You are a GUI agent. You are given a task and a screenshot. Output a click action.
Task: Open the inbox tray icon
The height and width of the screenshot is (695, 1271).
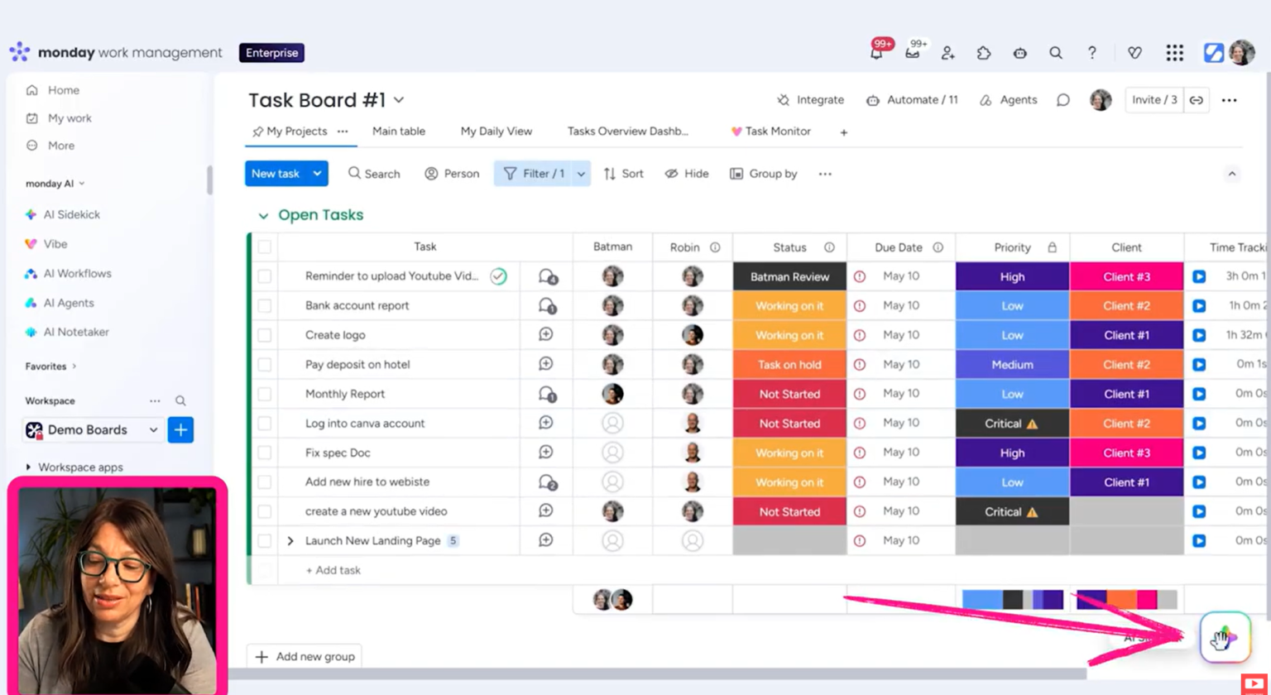tap(912, 53)
